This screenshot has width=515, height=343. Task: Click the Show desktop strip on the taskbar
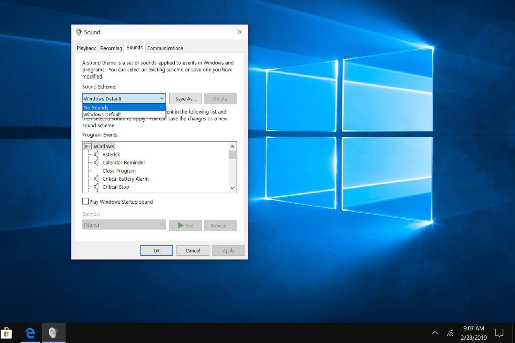[x=514, y=333]
